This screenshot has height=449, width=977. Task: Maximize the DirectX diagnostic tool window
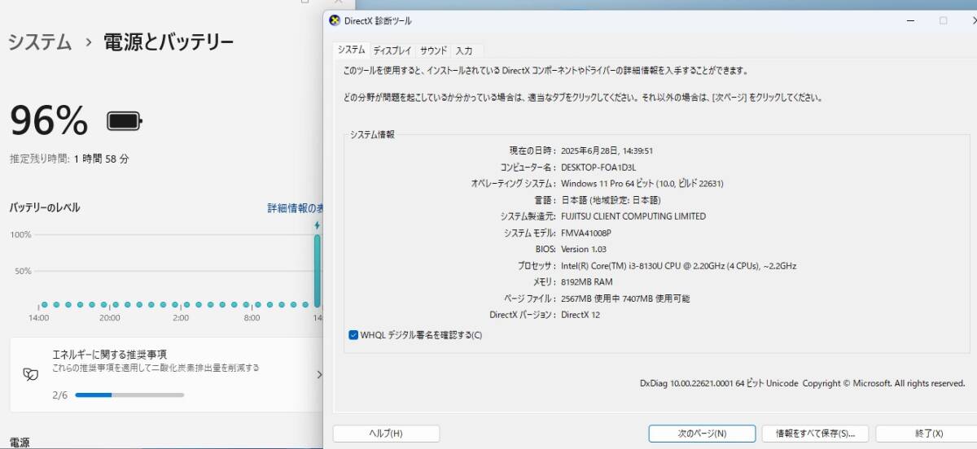943,20
